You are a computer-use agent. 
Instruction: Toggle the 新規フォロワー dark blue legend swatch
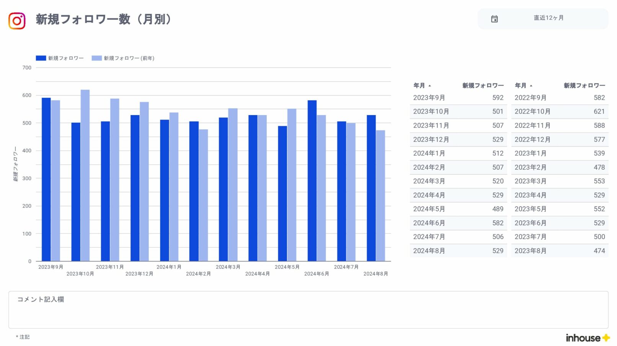tap(41, 58)
